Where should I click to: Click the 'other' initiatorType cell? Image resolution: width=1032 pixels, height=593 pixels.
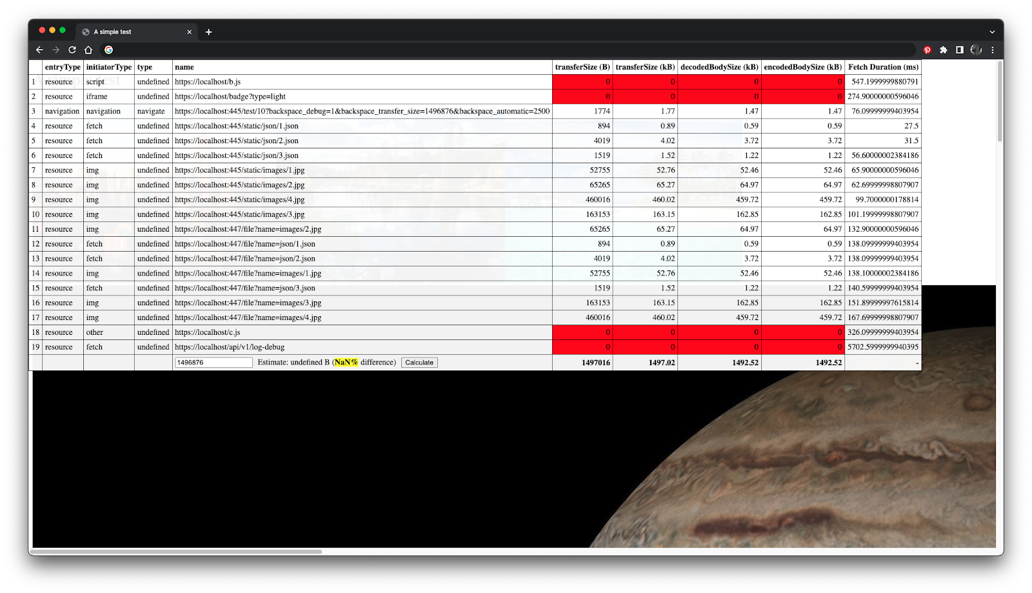109,332
